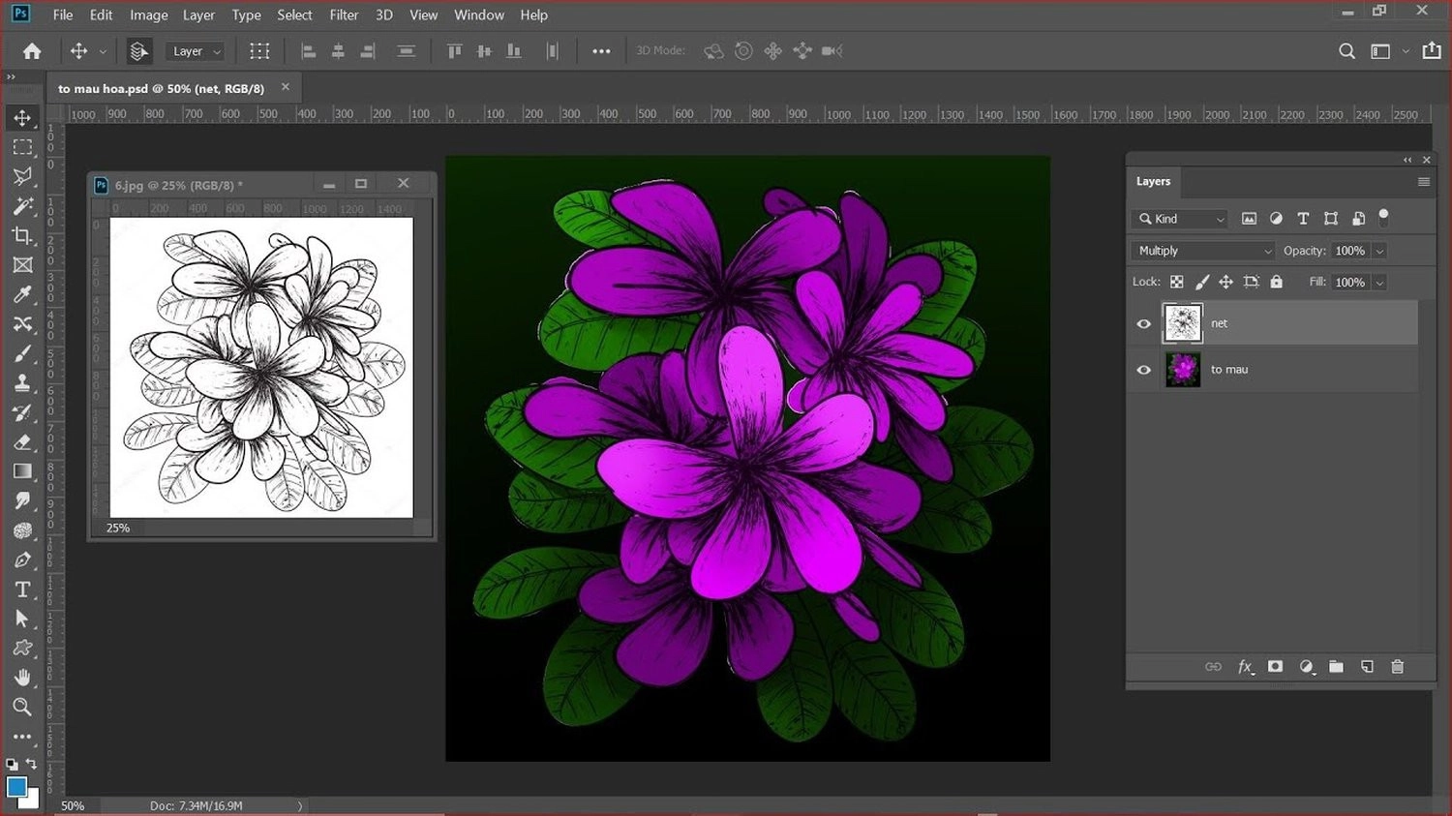This screenshot has width=1452, height=816.
Task: Select the Gradient tool
Action: [x=22, y=471]
